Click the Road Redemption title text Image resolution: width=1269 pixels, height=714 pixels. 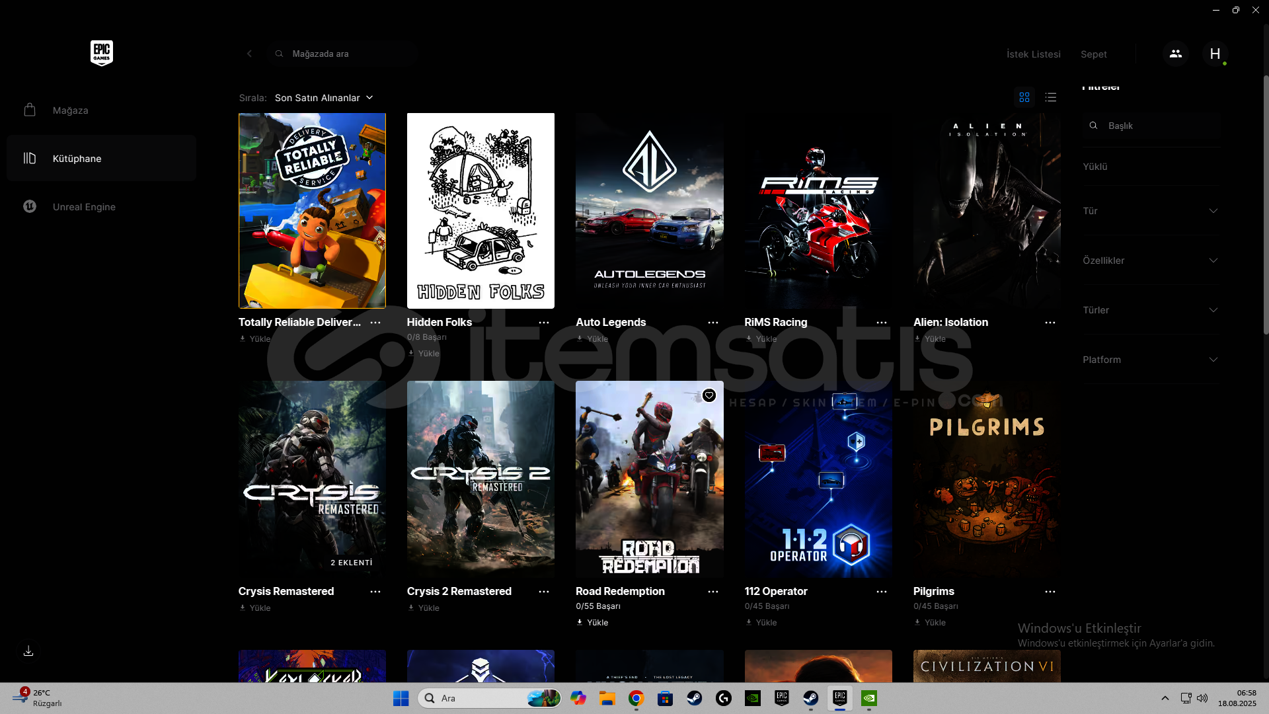pyautogui.click(x=620, y=592)
